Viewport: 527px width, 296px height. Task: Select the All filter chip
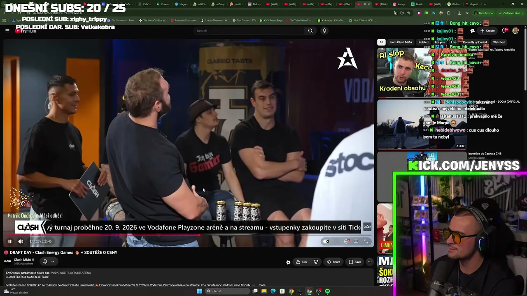tap(381, 42)
